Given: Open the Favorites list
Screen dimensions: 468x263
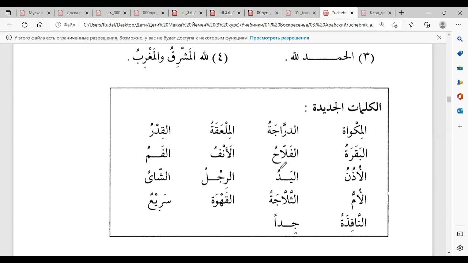Looking at the screenshot, I should coord(412,25).
